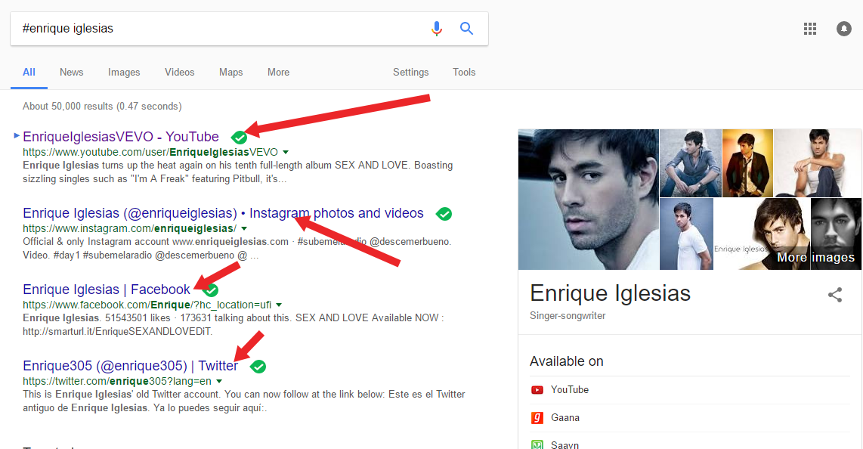The image size is (863, 449).
Task: Expand dropdown arrow after facebook.com URL
Action: pos(279,305)
